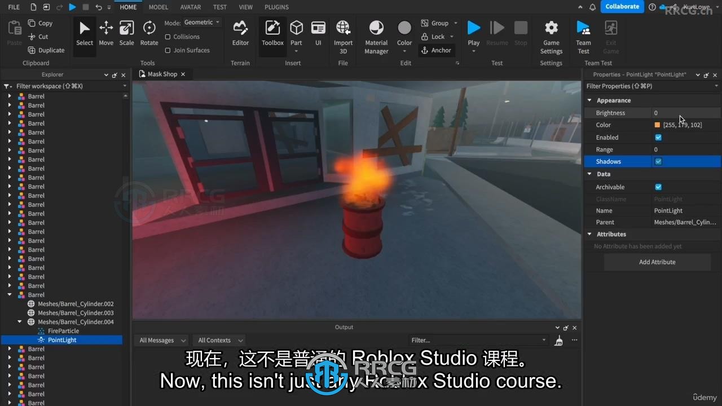Click the Cut clipboard icon
Screen dimensions: 722x406
32,37
